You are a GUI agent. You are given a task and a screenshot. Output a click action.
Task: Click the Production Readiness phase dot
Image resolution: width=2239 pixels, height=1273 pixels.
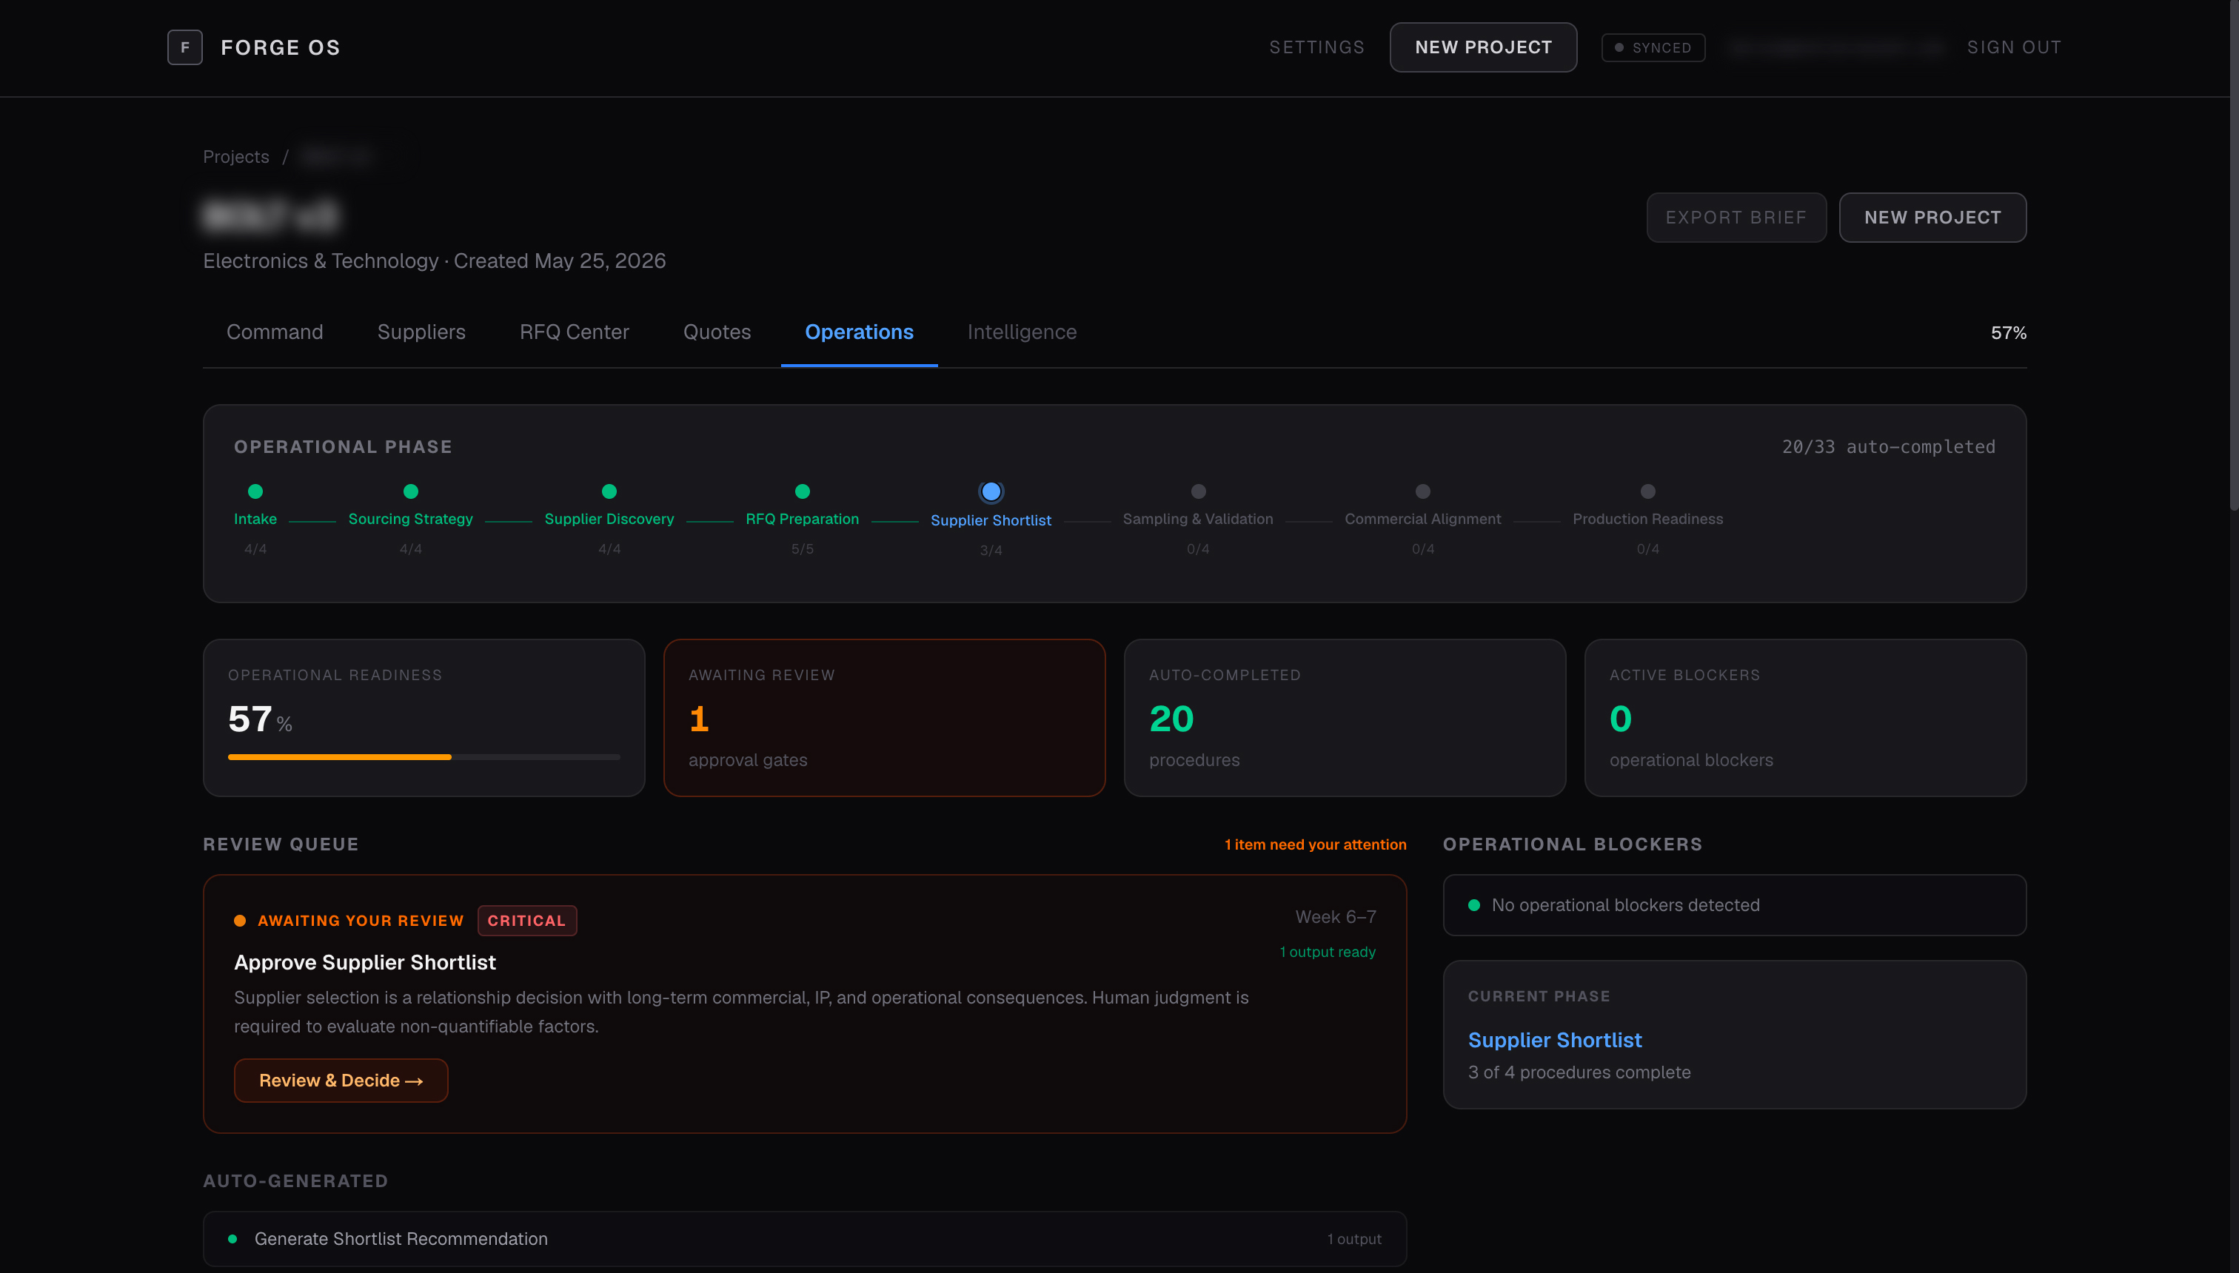1647,491
